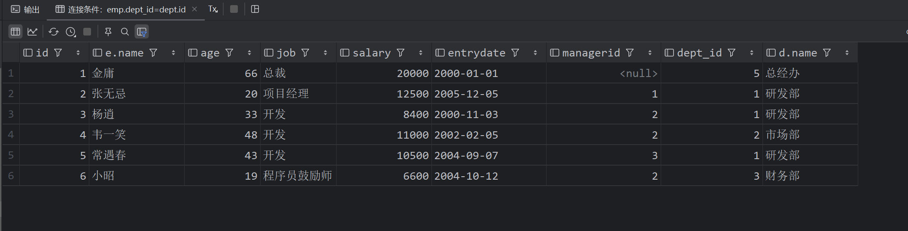
Task: Select row number 6 in gutter
Action: (11, 176)
